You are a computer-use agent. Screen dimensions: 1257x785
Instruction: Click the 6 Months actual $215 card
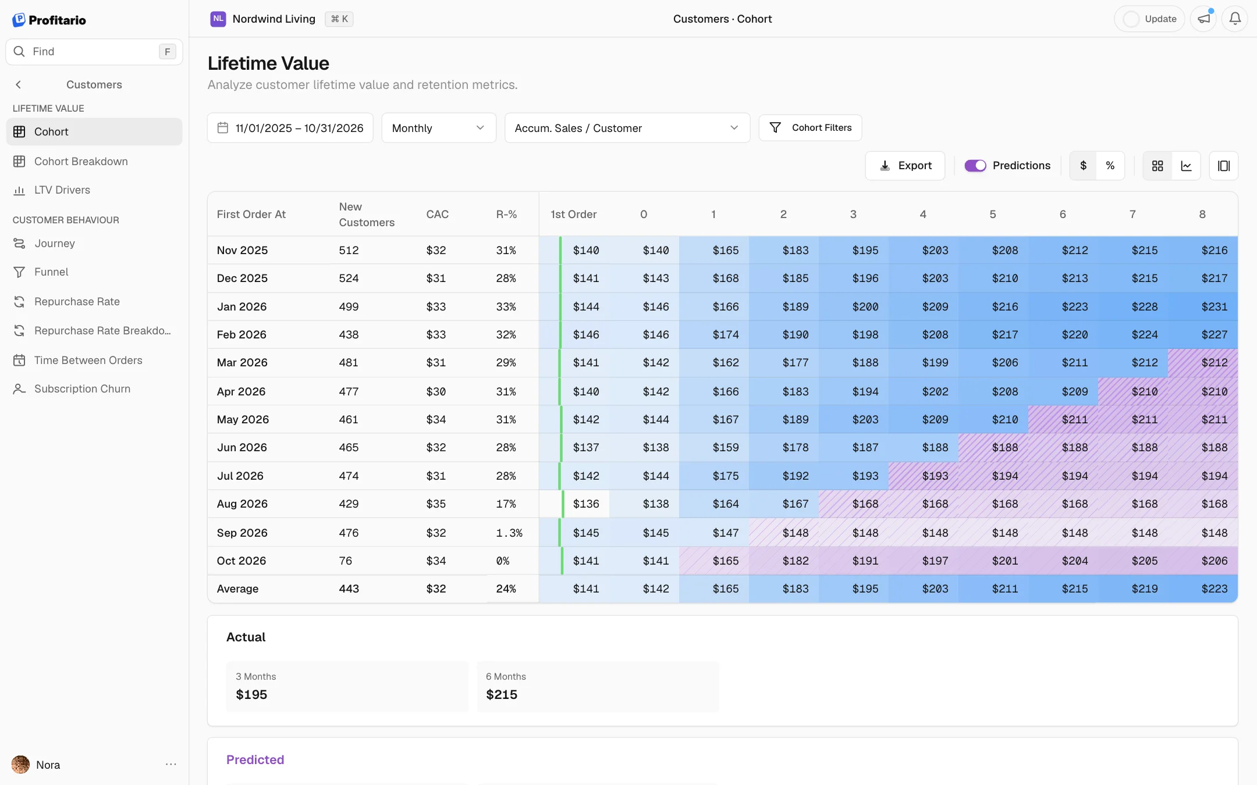(x=598, y=687)
